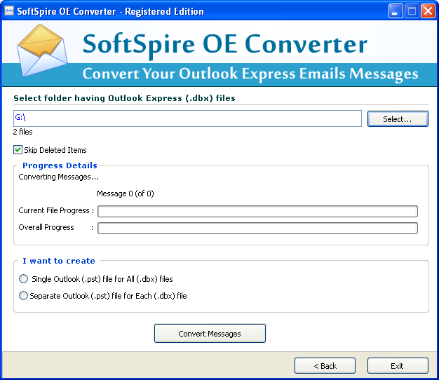This screenshot has width=439, height=380.
Task: Click the title bar application icon
Action: click(9, 11)
